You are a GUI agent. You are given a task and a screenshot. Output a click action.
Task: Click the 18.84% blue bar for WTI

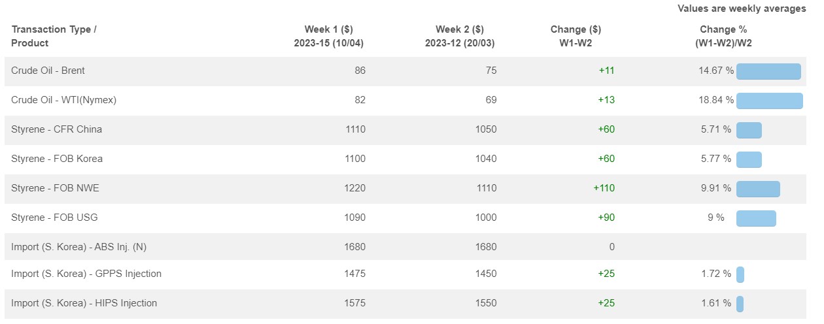click(x=770, y=101)
